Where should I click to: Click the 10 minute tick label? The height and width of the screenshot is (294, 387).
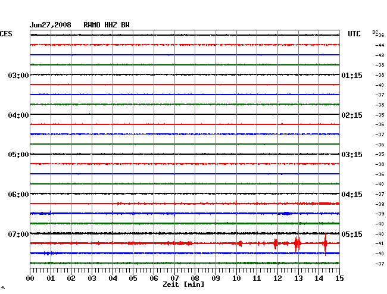236,278
